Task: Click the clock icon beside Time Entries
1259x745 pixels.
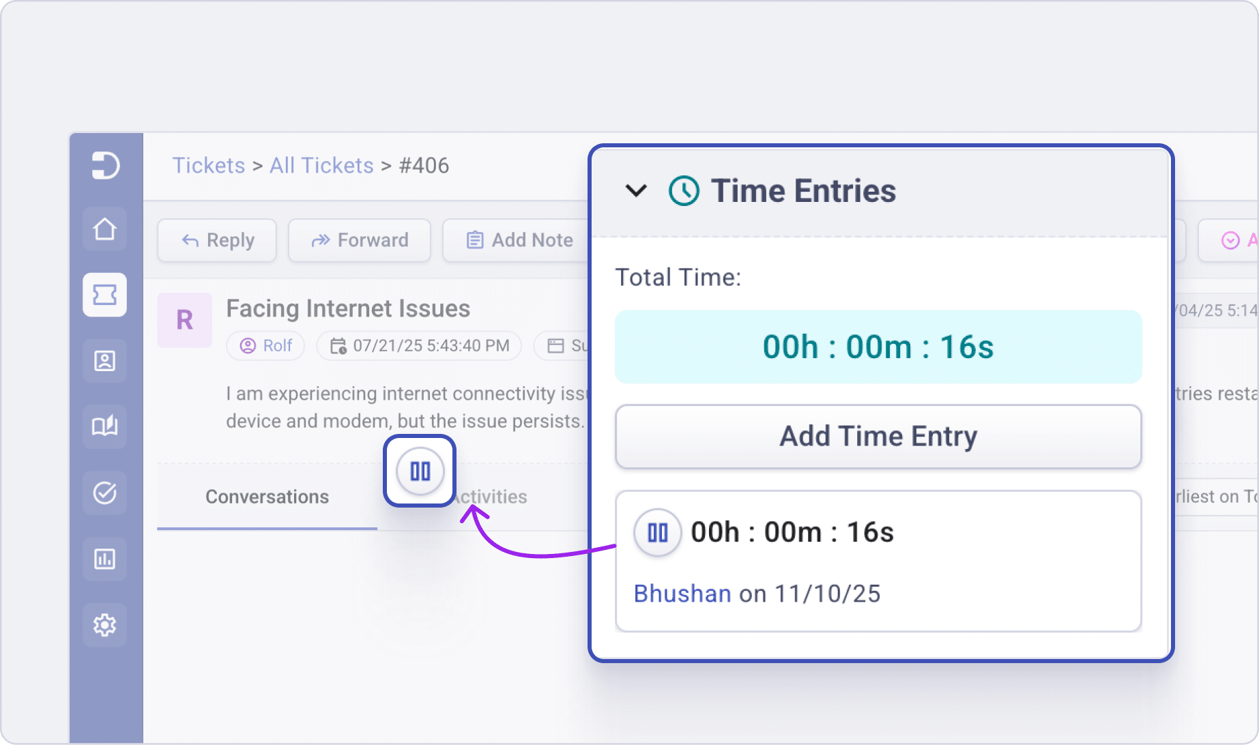Action: click(683, 190)
